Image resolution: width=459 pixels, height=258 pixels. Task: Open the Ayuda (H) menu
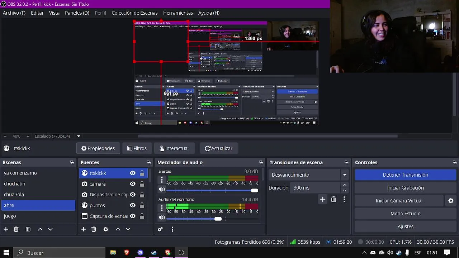tap(209, 13)
